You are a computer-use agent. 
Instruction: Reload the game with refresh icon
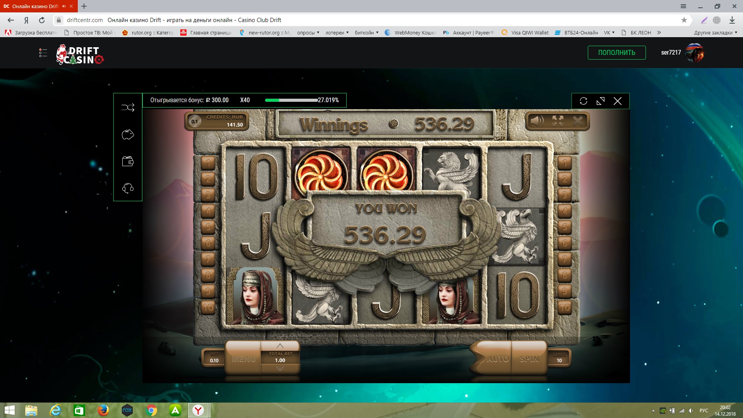tap(584, 101)
